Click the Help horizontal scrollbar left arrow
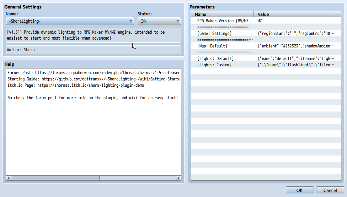Screen dimensions: 347x197 9,178
